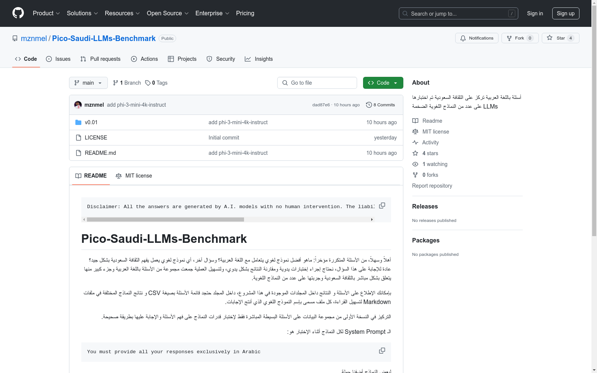The height and width of the screenshot is (373, 597).
Task: Click the README.md file icon
Action: pos(78,153)
